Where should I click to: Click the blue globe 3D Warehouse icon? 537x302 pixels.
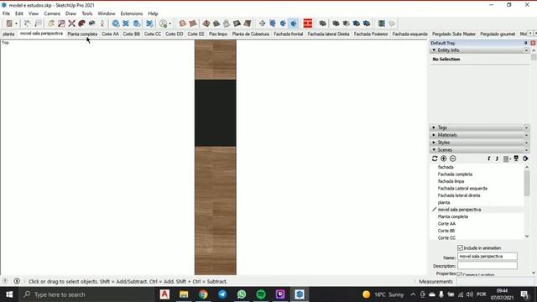tap(116, 23)
